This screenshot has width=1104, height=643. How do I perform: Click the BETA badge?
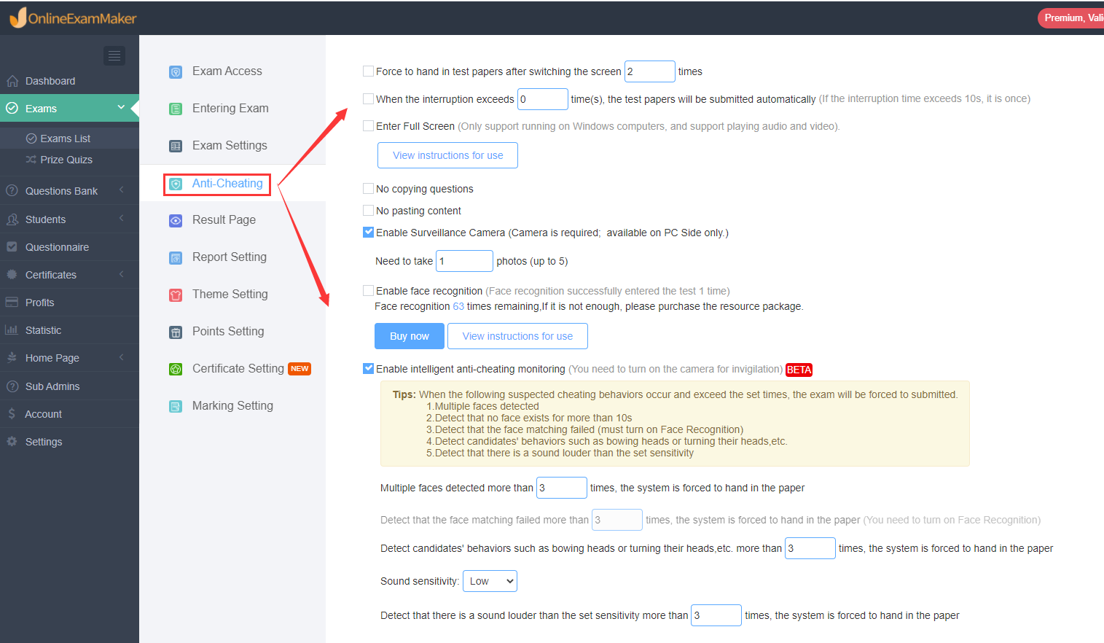tap(799, 370)
